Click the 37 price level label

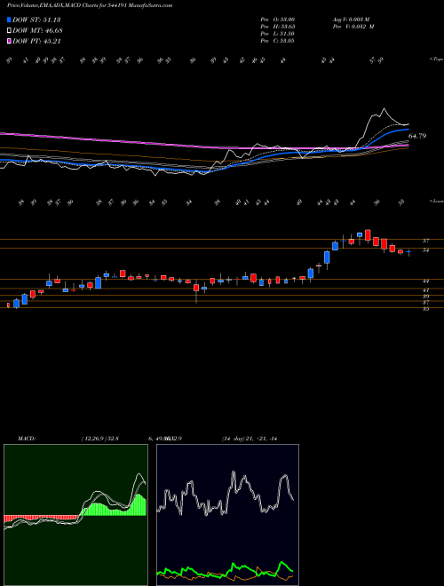[425, 303]
